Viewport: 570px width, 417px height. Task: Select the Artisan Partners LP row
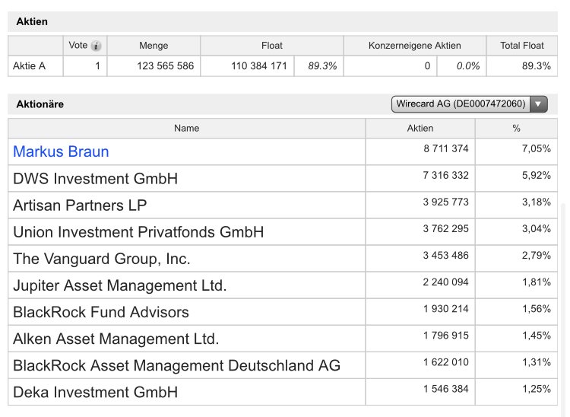pos(80,205)
